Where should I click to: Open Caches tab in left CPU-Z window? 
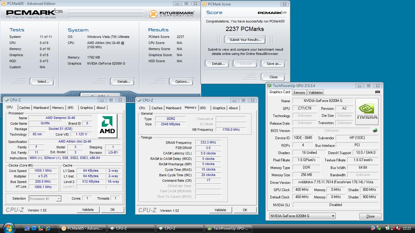coord(25,108)
